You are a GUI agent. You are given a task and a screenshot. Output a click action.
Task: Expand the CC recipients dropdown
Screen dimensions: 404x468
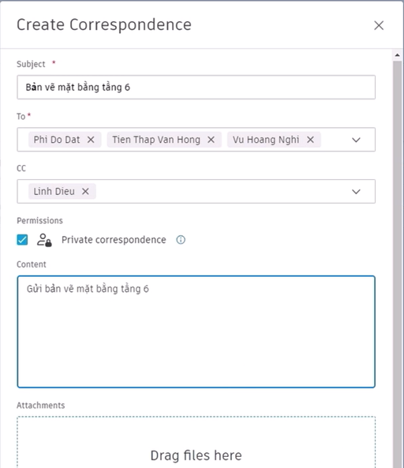pyautogui.click(x=356, y=191)
